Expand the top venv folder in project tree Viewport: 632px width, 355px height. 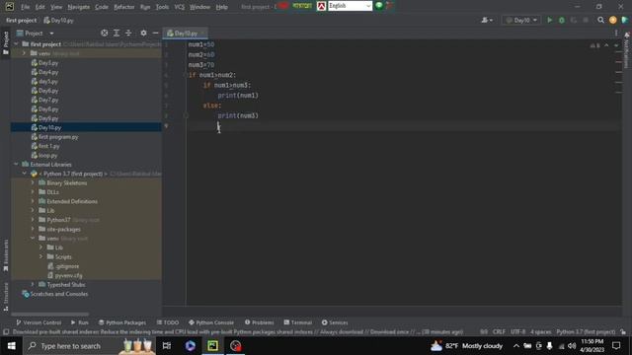click(x=24, y=53)
